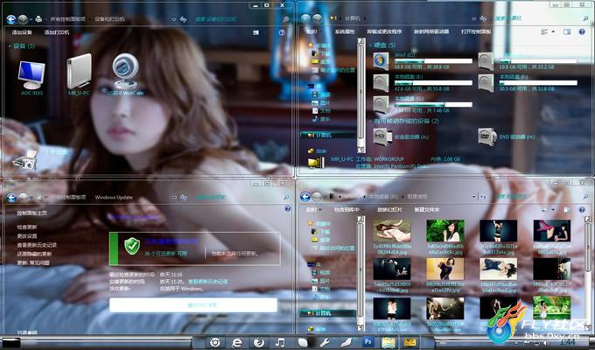The width and height of the screenshot is (595, 350).
Task: Click Back arrow in the pictures folder window
Action: tap(305, 197)
